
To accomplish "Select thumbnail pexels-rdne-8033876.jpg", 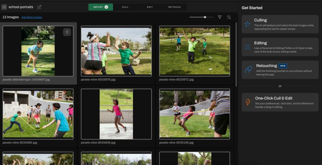I will [x=116, y=51].
